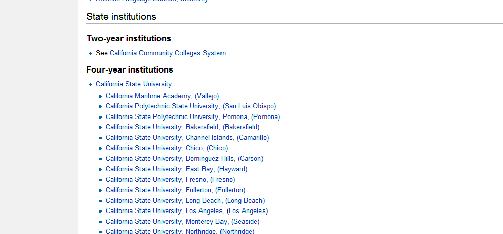
Task: Open the Pomona city link in parentheses
Action: [266, 117]
